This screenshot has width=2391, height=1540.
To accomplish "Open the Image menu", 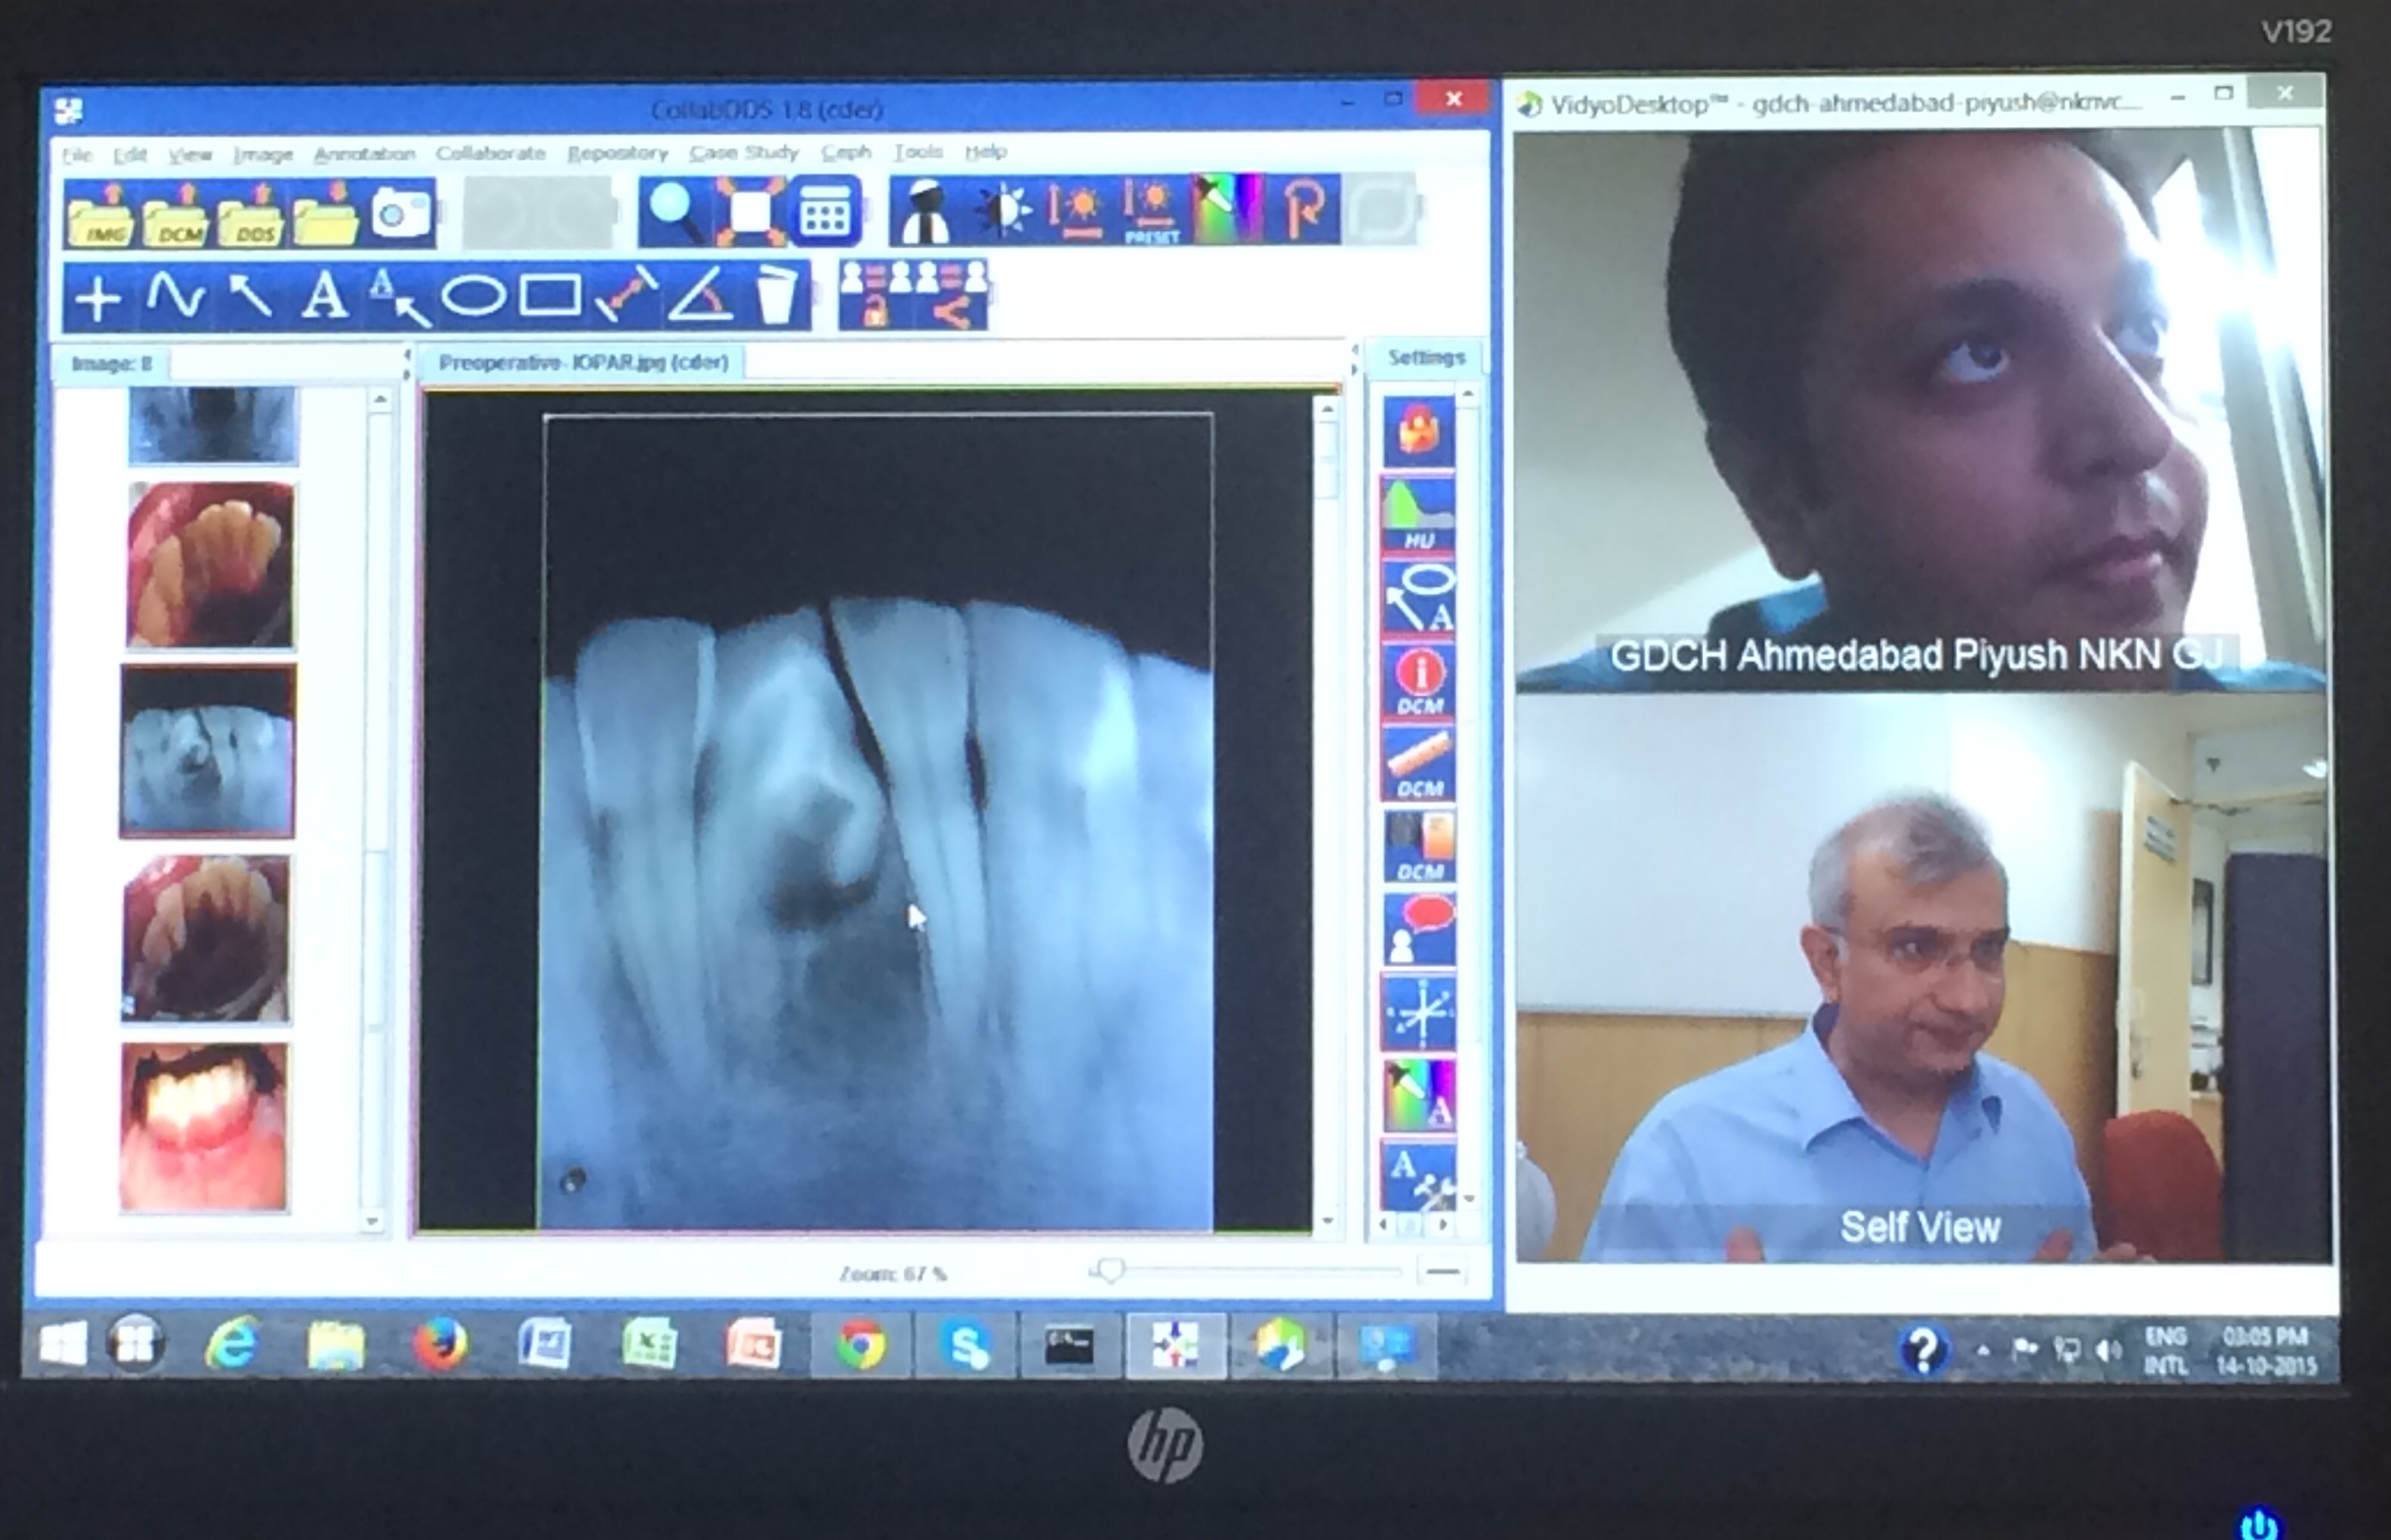I will pyautogui.click(x=263, y=154).
